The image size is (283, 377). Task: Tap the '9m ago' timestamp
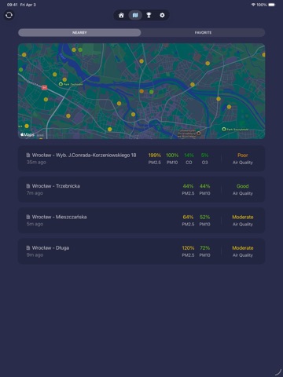pos(35,255)
